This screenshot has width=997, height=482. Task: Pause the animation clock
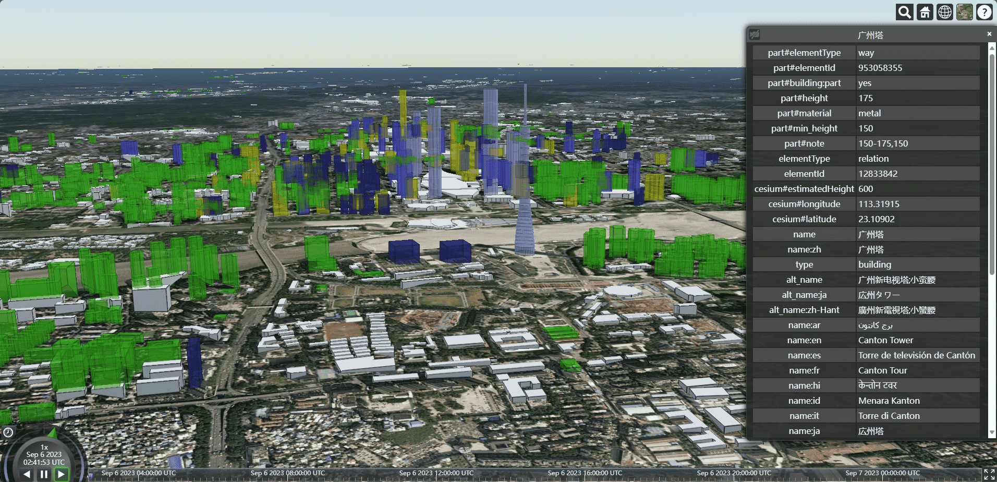[44, 474]
